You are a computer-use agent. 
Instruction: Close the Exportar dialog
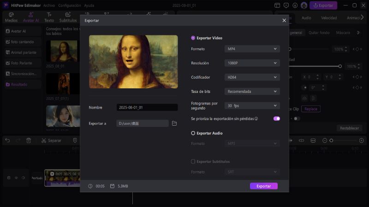tap(284, 20)
